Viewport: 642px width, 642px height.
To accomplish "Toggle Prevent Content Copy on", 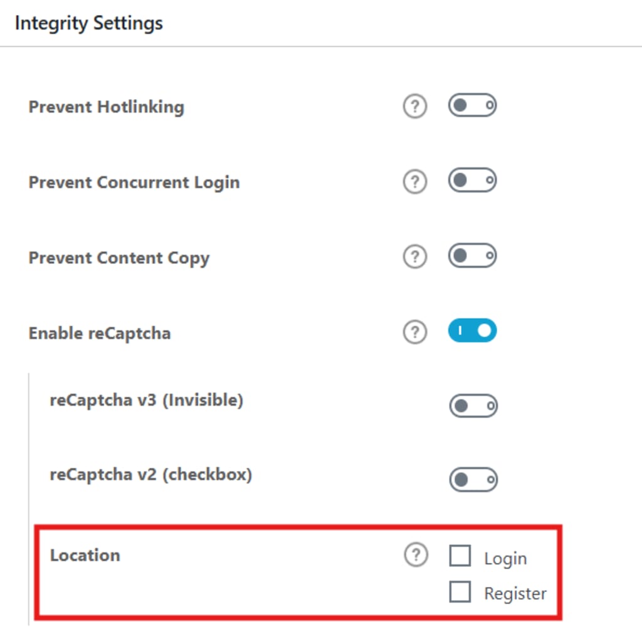I will click(473, 256).
